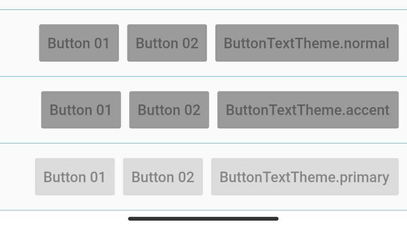407x227 pixels.
Task: Click the ButtonTextTheme.normal button
Action: [307, 43]
